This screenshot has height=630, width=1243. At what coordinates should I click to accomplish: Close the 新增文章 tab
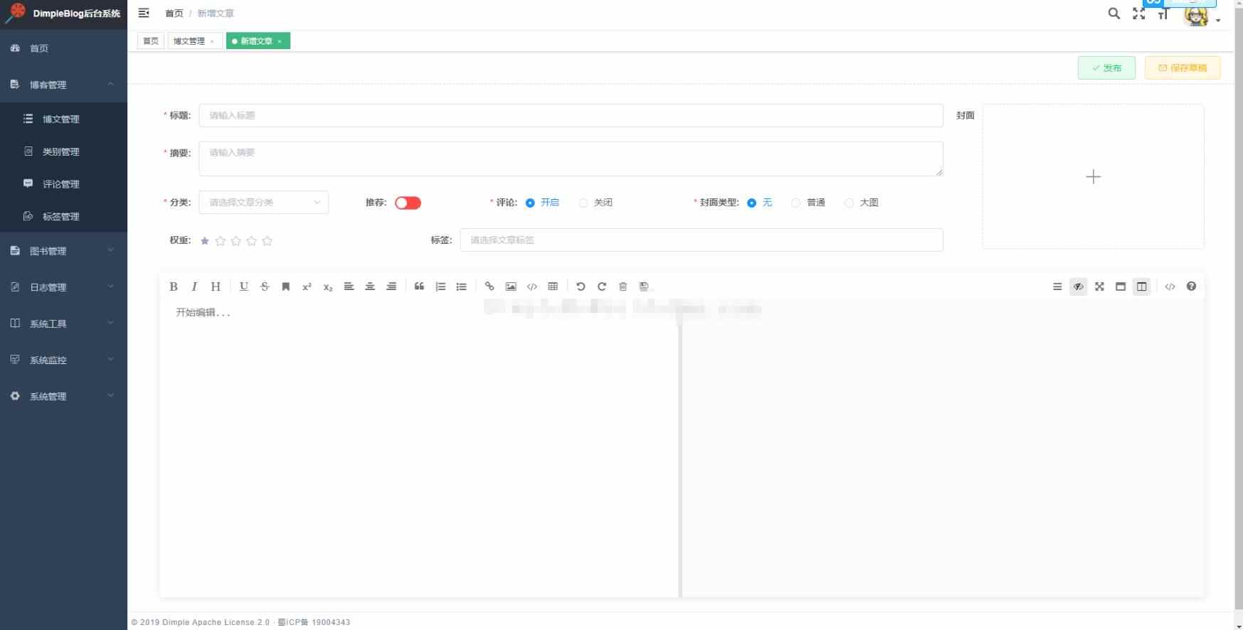(280, 42)
